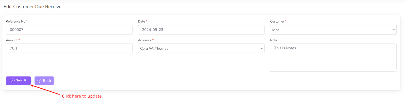Click the checkmark icon on Submit

click(x=12, y=81)
